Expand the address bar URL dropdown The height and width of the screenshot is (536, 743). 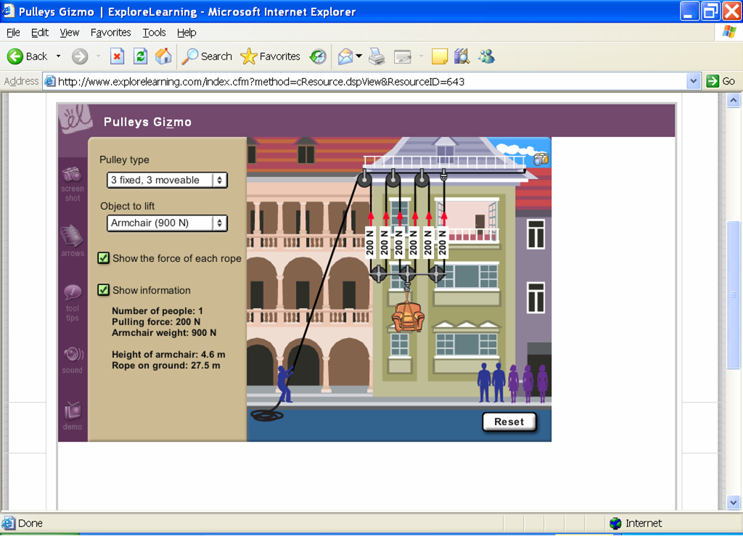[693, 81]
